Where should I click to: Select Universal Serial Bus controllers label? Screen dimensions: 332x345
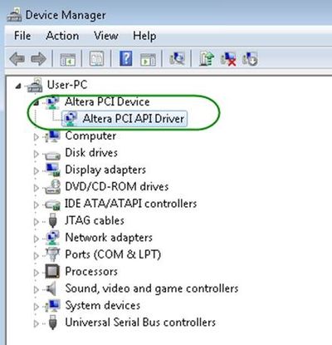click(x=140, y=323)
